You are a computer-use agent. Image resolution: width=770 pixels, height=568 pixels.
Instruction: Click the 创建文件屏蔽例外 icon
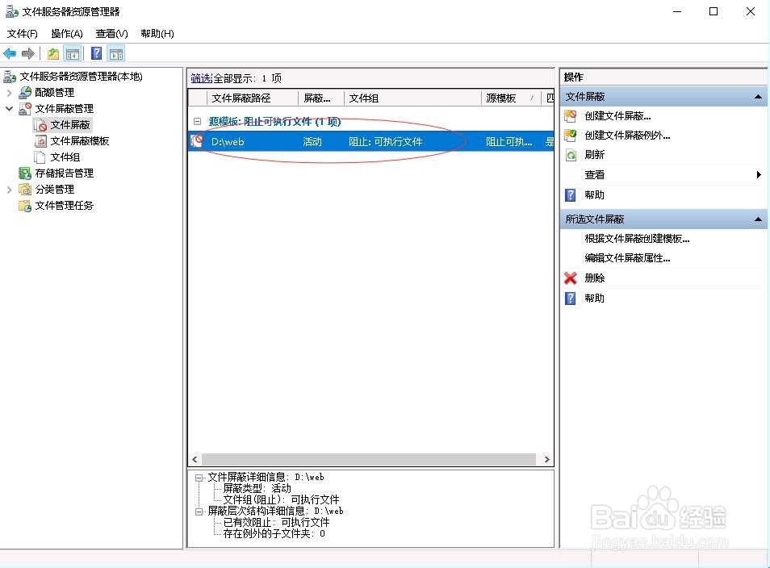coord(570,135)
